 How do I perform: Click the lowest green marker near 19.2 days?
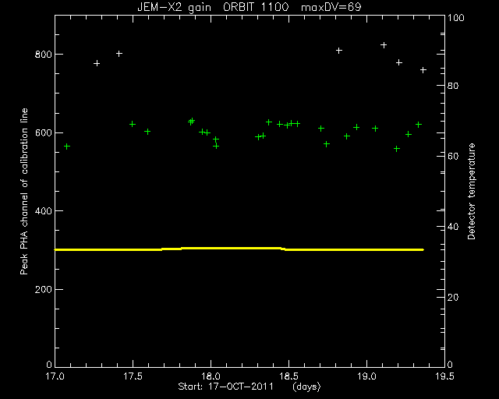(397, 149)
